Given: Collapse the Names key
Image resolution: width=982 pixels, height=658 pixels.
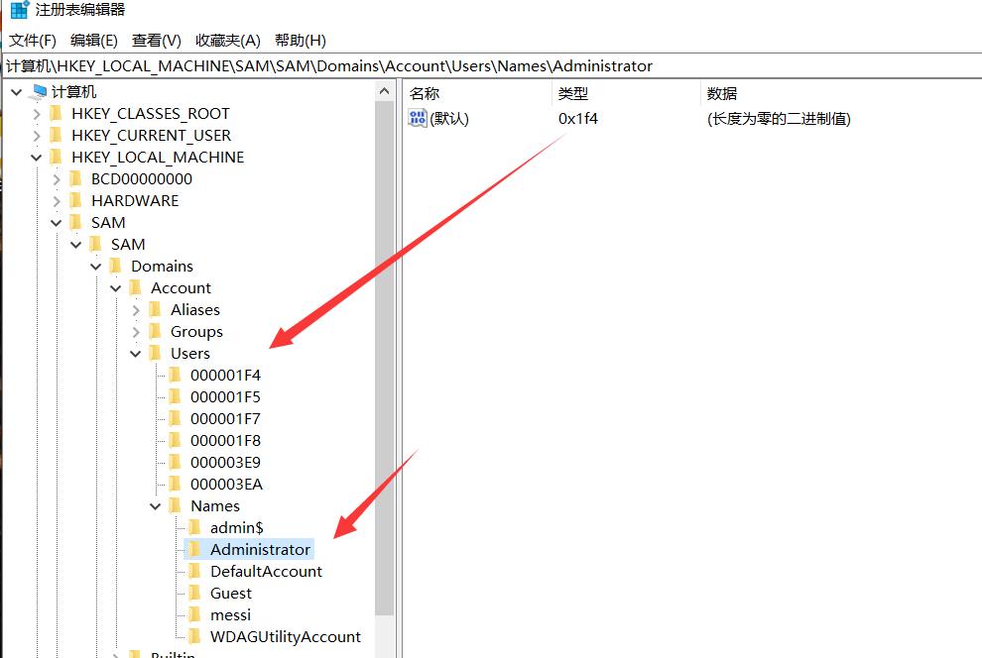Looking at the screenshot, I should coord(155,505).
